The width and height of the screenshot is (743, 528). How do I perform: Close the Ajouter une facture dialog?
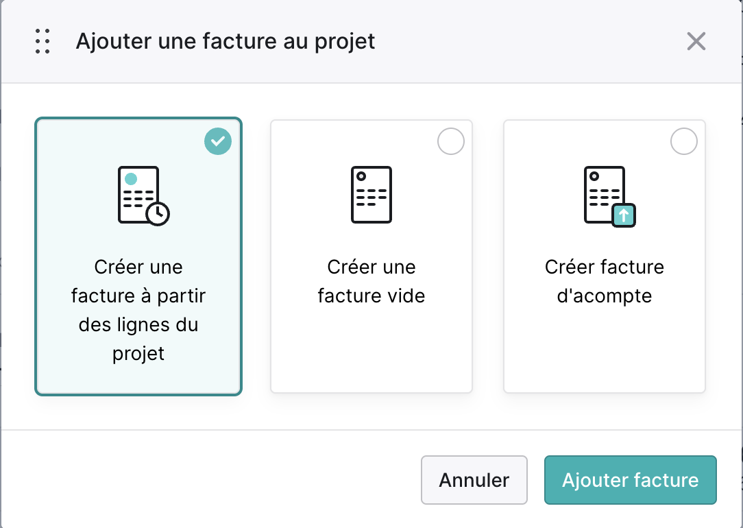[696, 41]
